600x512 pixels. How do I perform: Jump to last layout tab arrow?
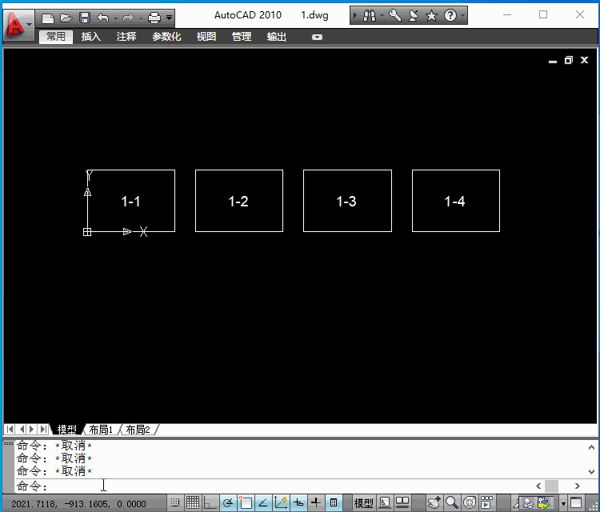(44, 430)
